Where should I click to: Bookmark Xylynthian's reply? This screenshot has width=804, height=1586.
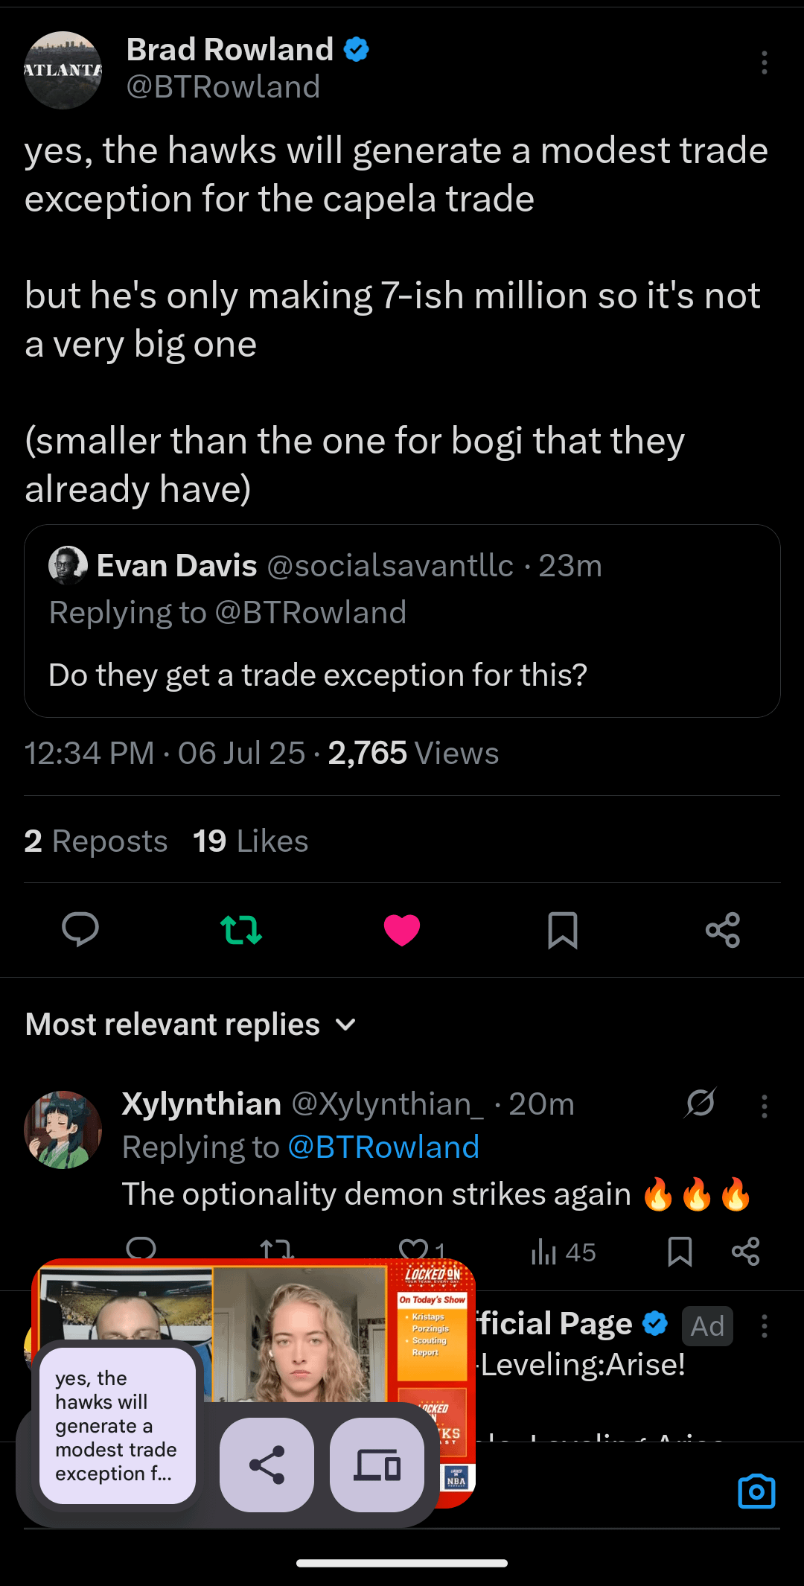point(680,1252)
